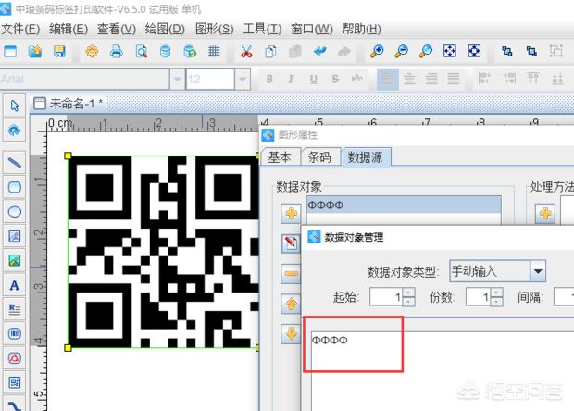This screenshot has height=411, width=574.
Task: Select the QR code on canvas
Action: 163,252
